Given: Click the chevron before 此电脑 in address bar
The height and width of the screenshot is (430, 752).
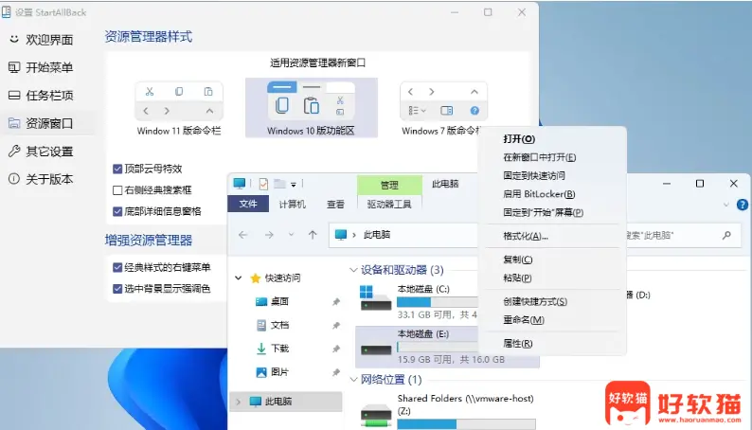Looking at the screenshot, I should (x=354, y=235).
